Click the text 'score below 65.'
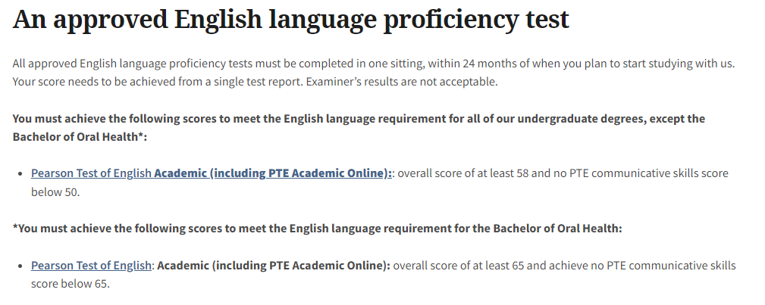765x305 pixels. point(71,284)
